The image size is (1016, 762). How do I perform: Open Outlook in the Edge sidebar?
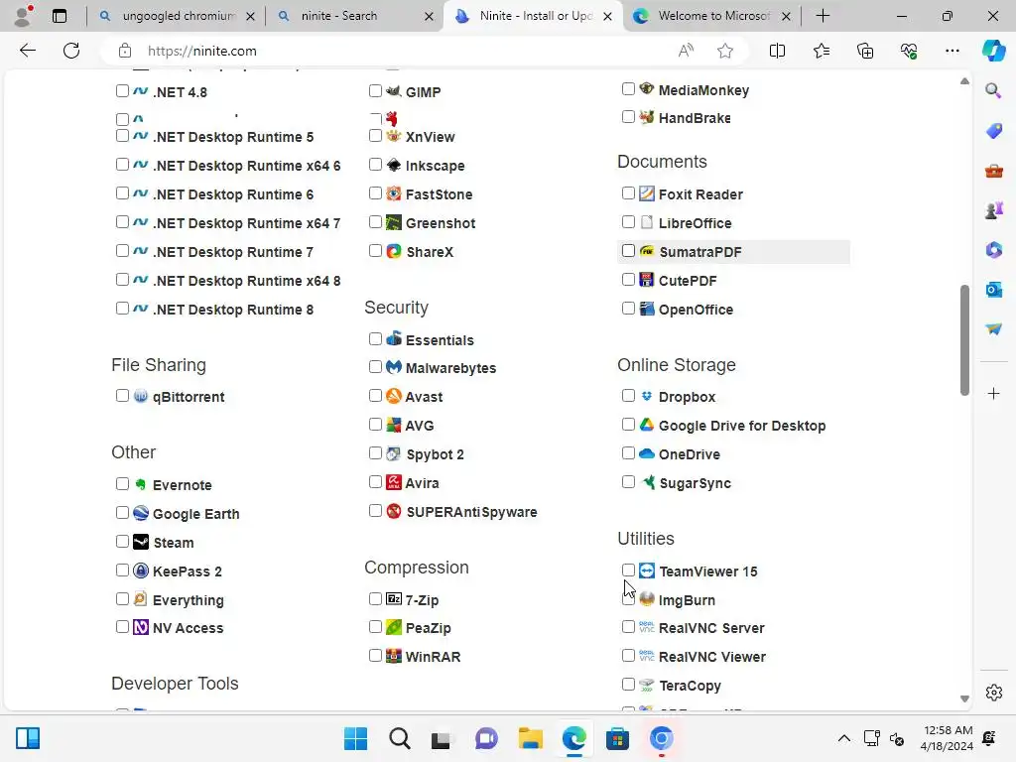tap(993, 290)
